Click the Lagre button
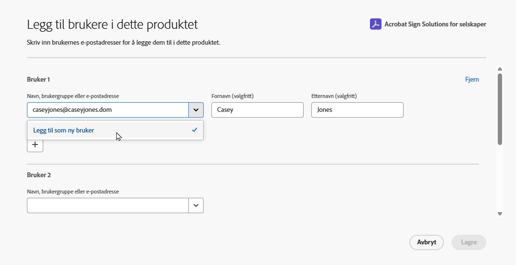Screen dimensions: 516x265 click(468, 242)
